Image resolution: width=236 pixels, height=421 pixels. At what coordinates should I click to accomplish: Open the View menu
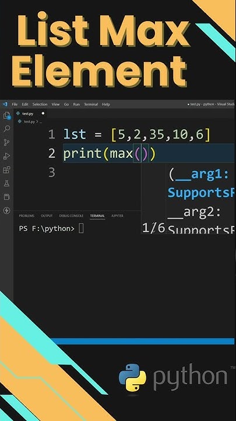pos(56,104)
